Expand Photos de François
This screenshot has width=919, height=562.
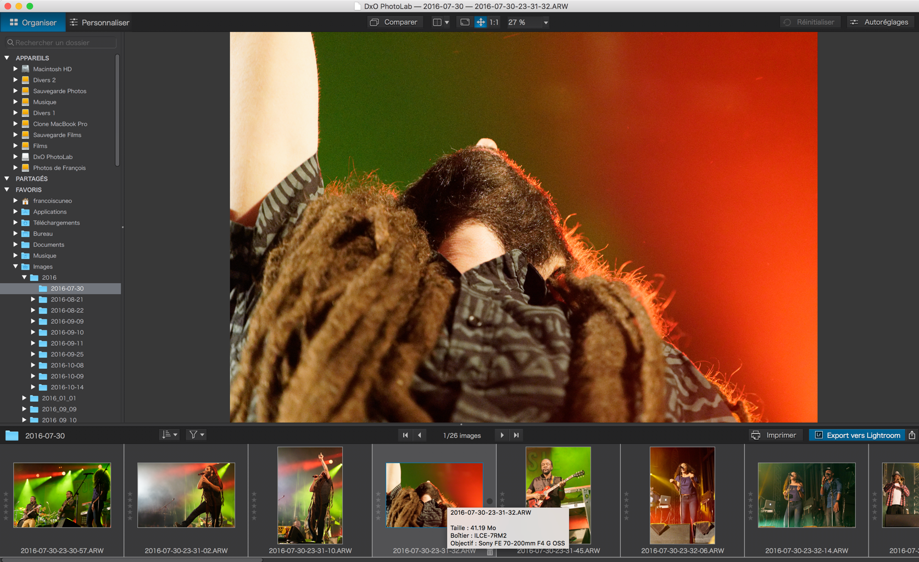(16, 168)
